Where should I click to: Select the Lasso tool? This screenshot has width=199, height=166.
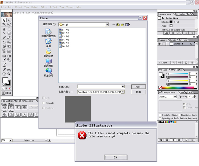coord(9,24)
